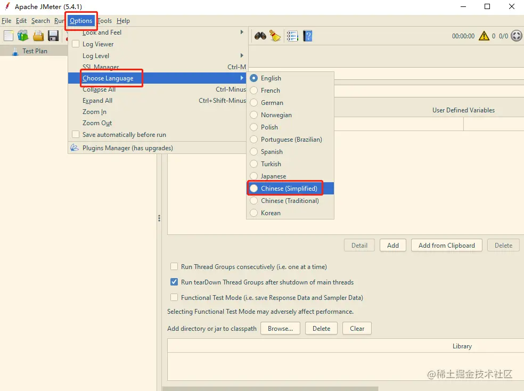Expand the Log Level submenu

(x=157, y=56)
